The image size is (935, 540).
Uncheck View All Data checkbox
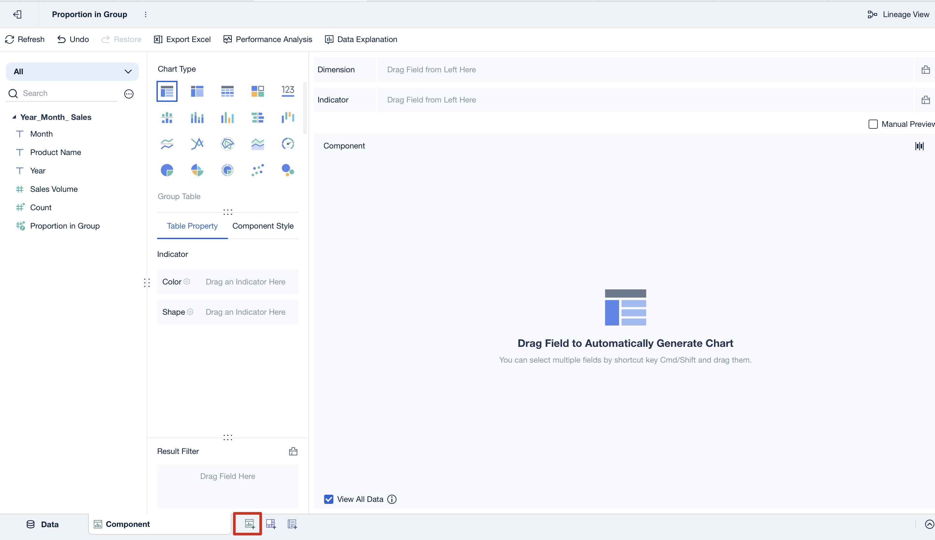click(x=329, y=499)
